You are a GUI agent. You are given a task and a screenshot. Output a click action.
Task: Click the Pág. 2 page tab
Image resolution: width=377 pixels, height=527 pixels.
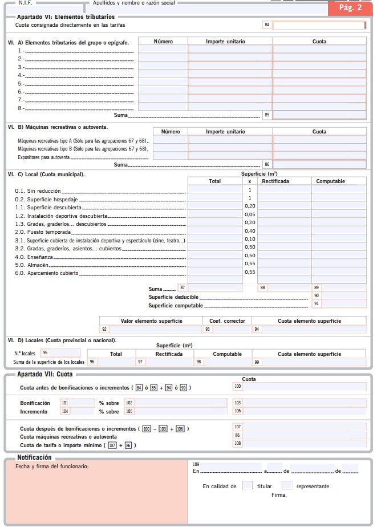(x=350, y=7)
